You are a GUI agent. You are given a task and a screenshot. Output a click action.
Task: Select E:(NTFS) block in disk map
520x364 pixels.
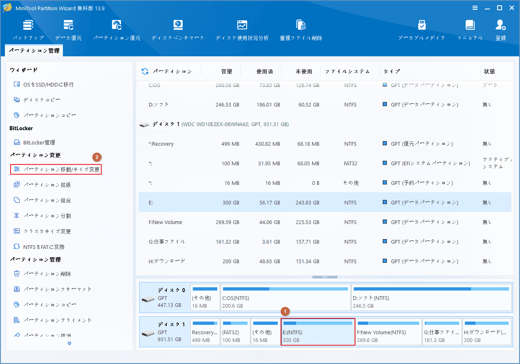point(318,332)
